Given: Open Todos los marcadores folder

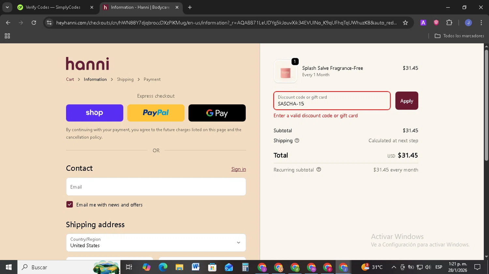Looking at the screenshot, I should [459, 36].
